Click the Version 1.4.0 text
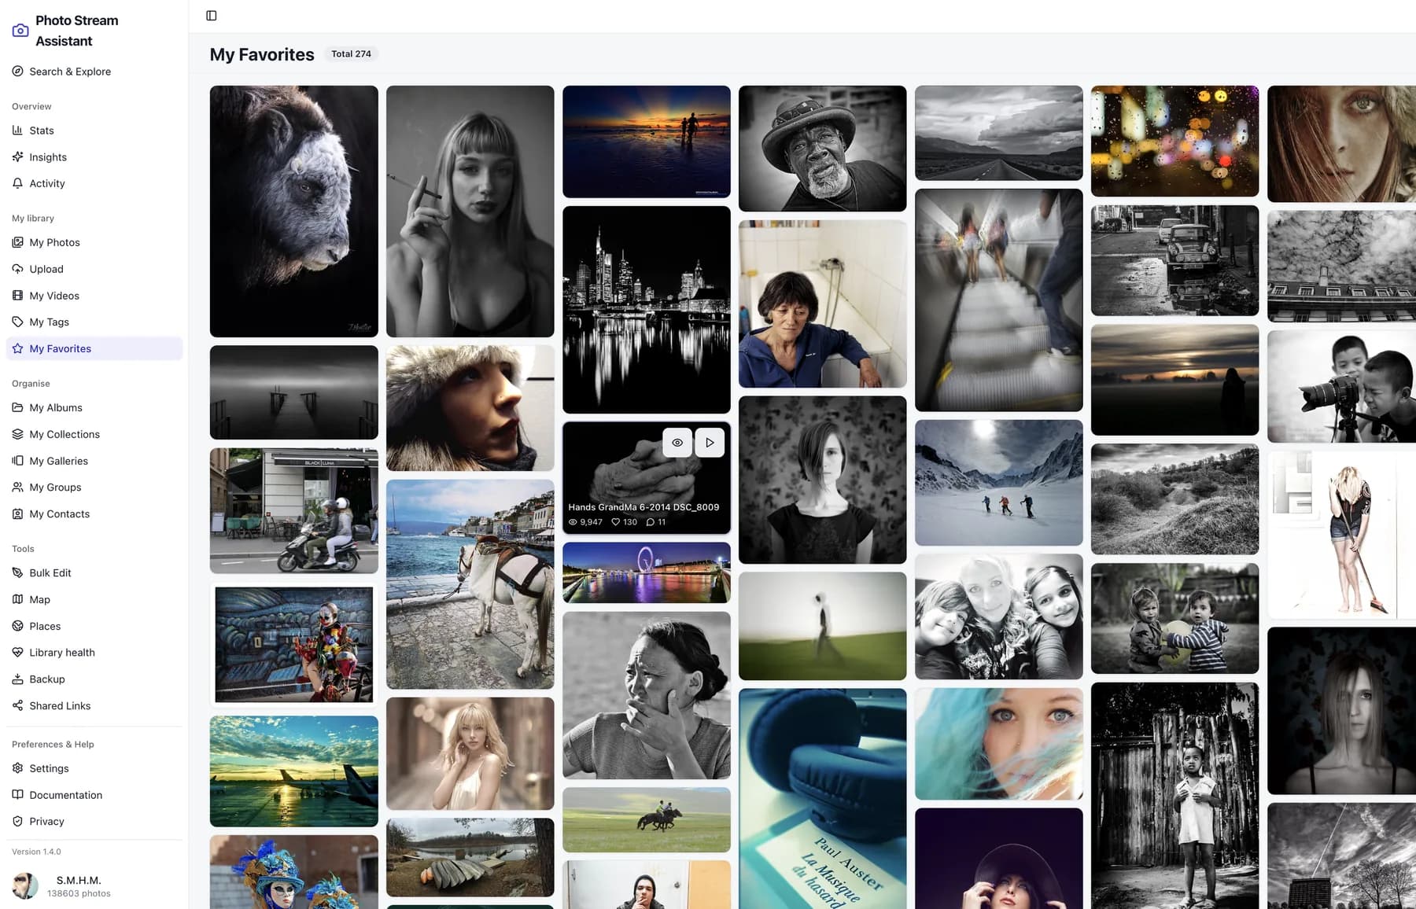1416x909 pixels. [36, 852]
